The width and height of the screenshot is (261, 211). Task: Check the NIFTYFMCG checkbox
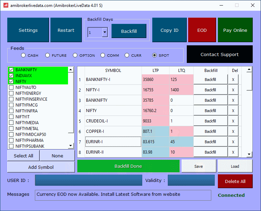[11, 105]
